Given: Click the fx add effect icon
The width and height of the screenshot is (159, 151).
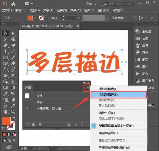Looking at the screenshot, I should pyautogui.click(x=41, y=125).
